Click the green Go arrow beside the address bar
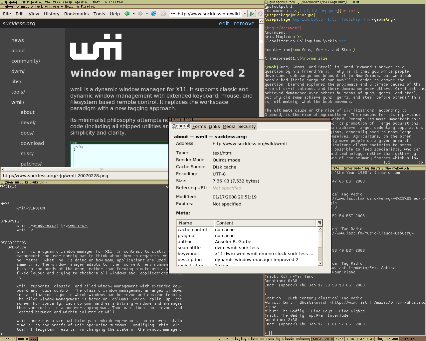The width and height of the screenshot is (426, 341). 252,14
